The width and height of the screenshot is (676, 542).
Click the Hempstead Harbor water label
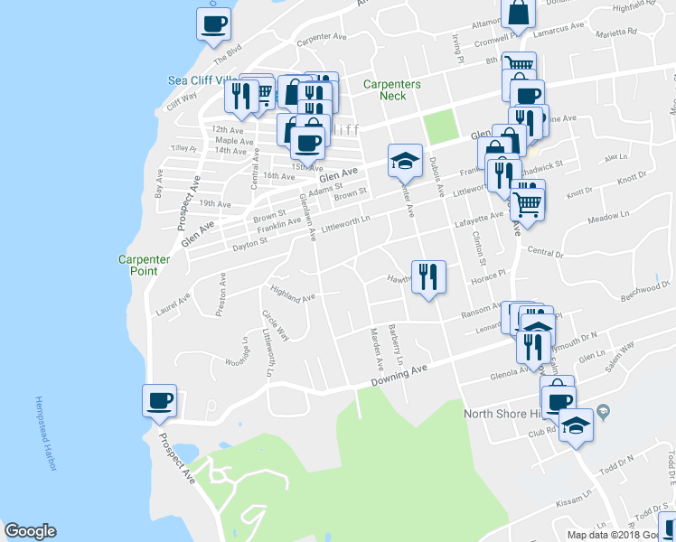(x=46, y=433)
